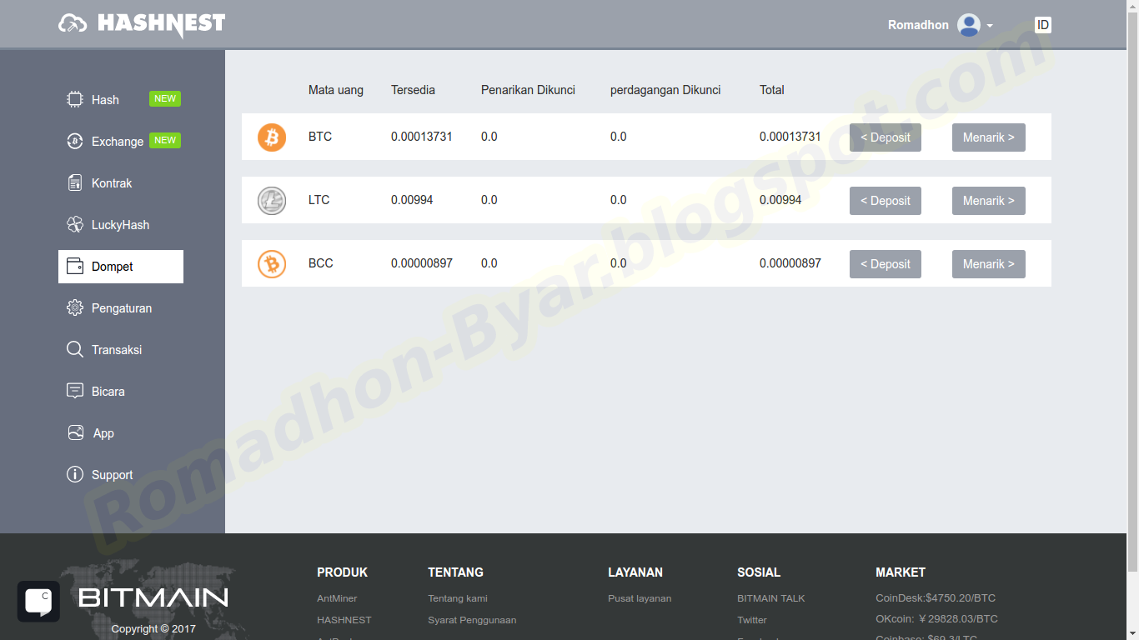
Task: Click the Hash chip icon in sidebar
Action: (x=75, y=99)
